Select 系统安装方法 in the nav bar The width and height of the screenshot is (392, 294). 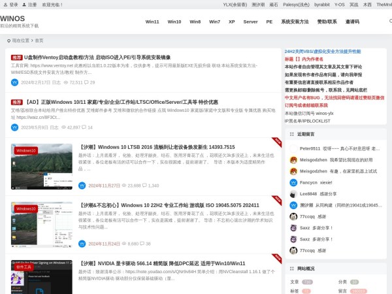[x=295, y=22]
